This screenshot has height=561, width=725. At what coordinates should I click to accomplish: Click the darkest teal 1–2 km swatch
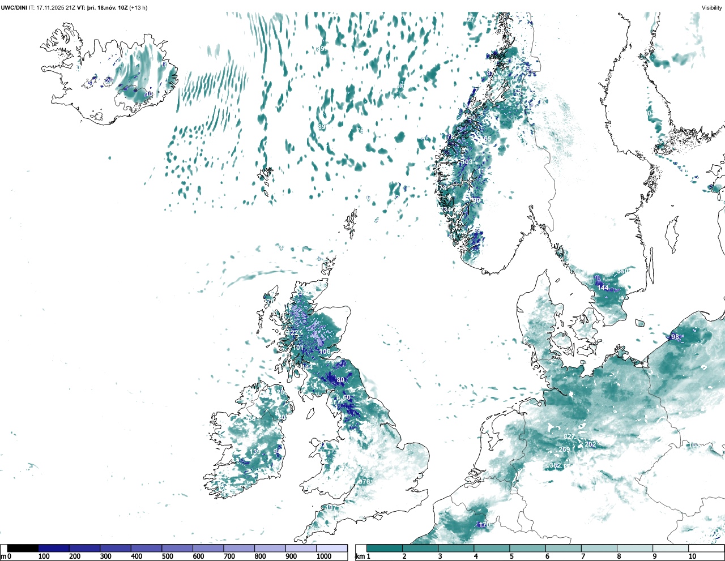(x=385, y=548)
